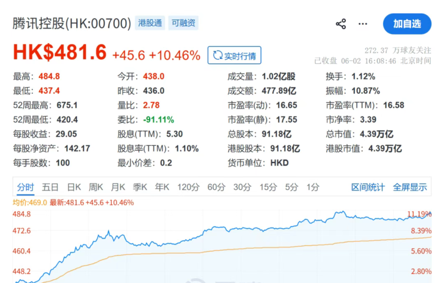This screenshot has width=435, height=283.
Task: Click the 均价:469.0 chart label
Action: point(30,203)
